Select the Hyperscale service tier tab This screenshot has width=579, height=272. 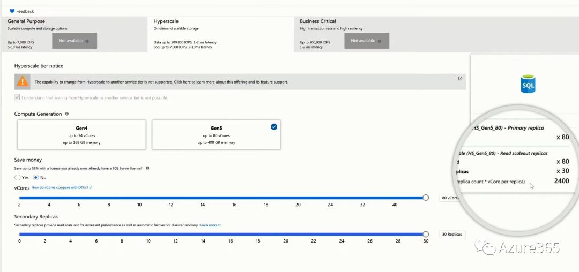pyautogui.click(x=166, y=21)
